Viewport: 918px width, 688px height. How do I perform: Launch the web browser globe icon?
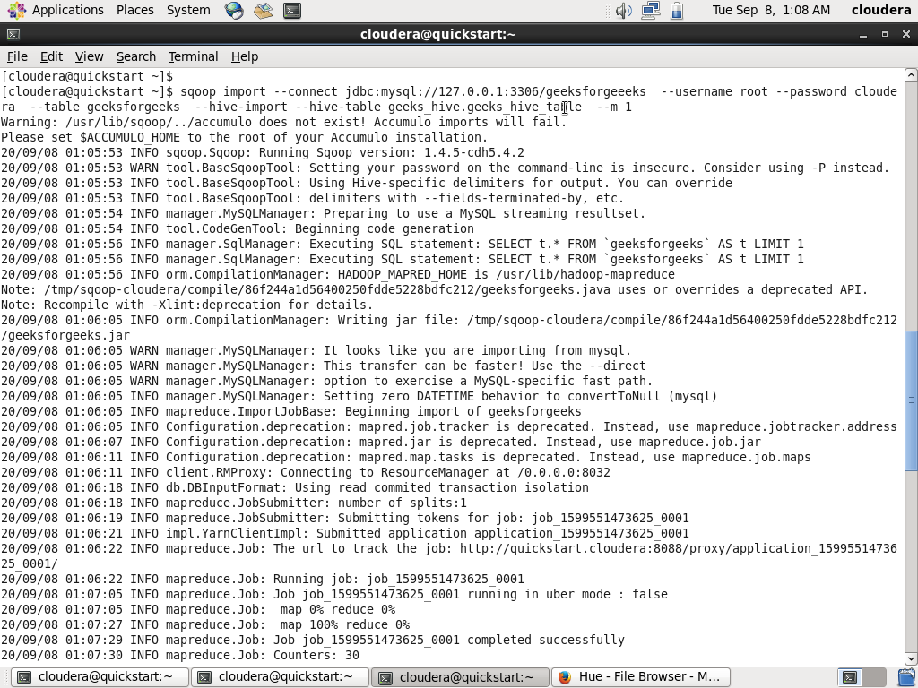(234, 10)
